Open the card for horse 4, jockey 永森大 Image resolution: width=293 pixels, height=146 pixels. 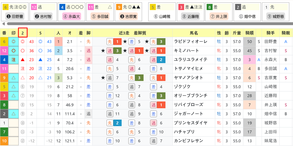(72, 12)
